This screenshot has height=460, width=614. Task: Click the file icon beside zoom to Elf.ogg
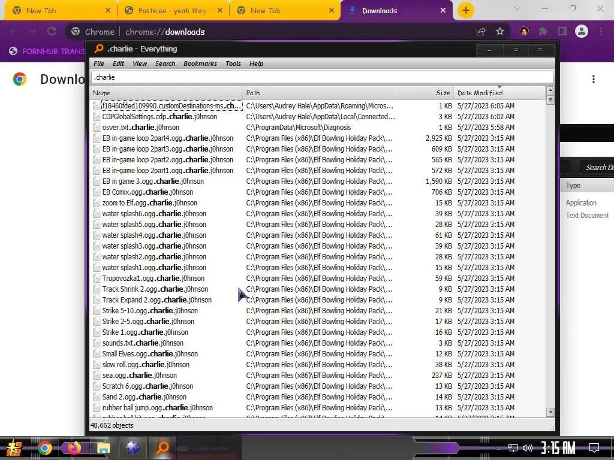tap(97, 203)
